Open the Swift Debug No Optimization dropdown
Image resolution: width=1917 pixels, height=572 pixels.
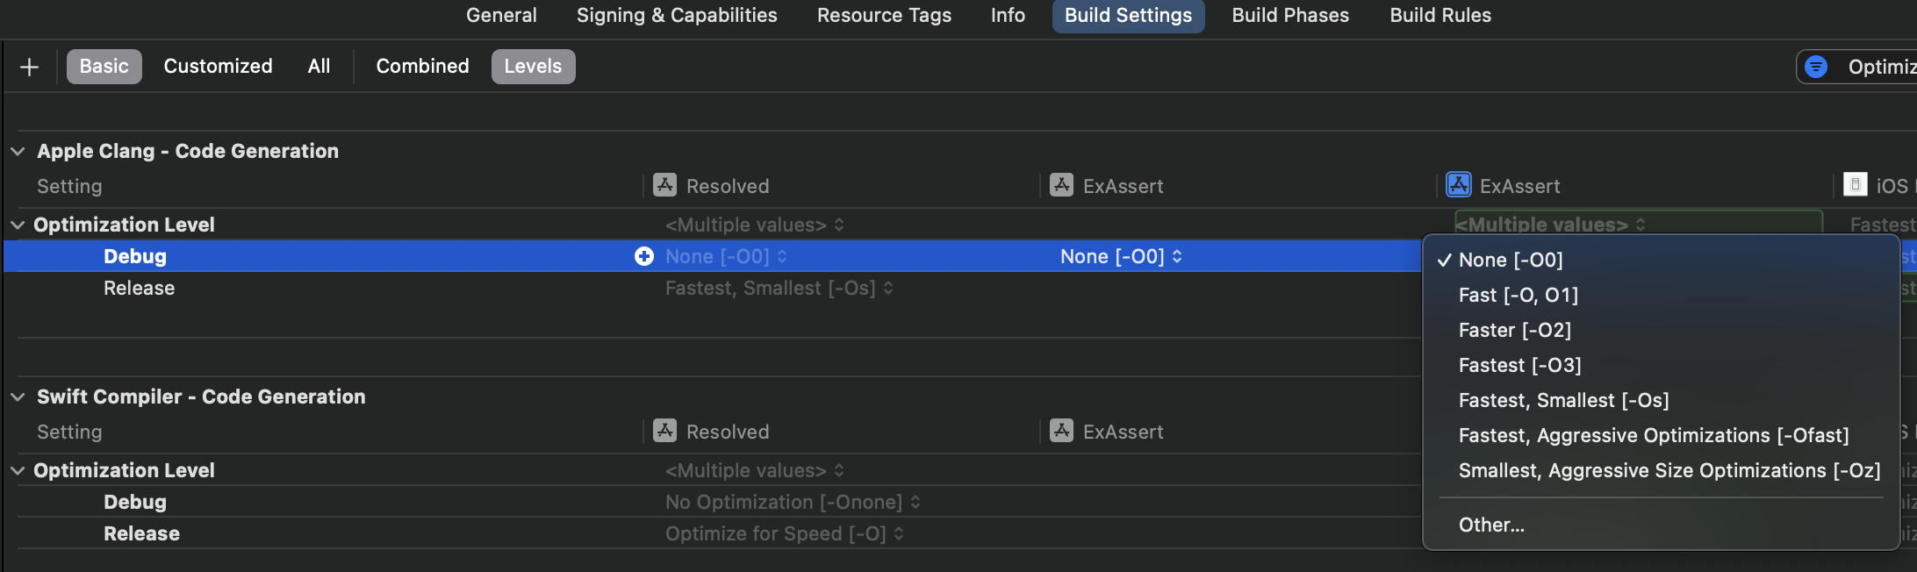coord(792,502)
